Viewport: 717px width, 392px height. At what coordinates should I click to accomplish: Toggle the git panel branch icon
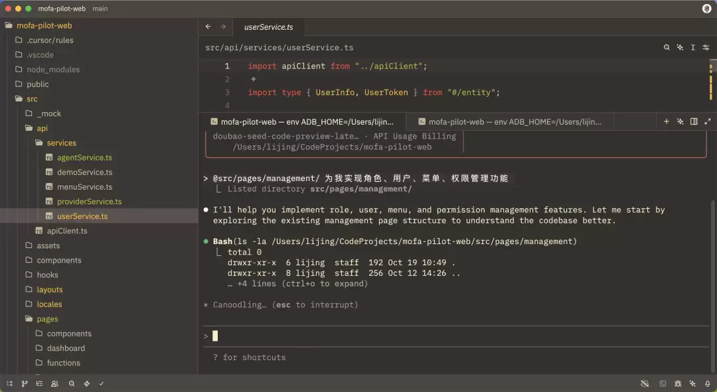pyautogui.click(x=25, y=384)
